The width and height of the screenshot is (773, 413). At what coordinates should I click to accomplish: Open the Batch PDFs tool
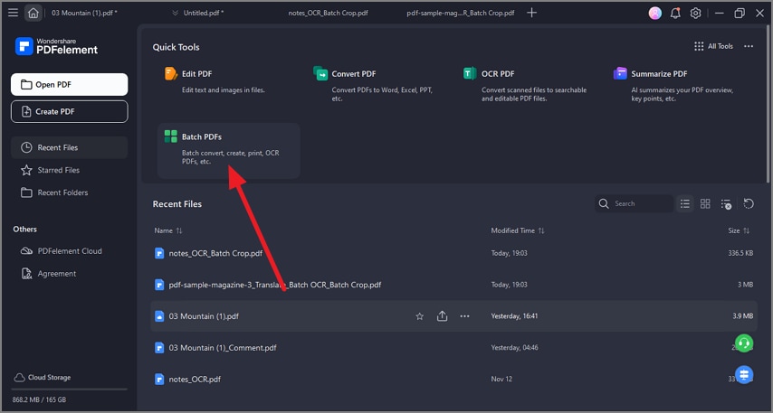point(228,149)
